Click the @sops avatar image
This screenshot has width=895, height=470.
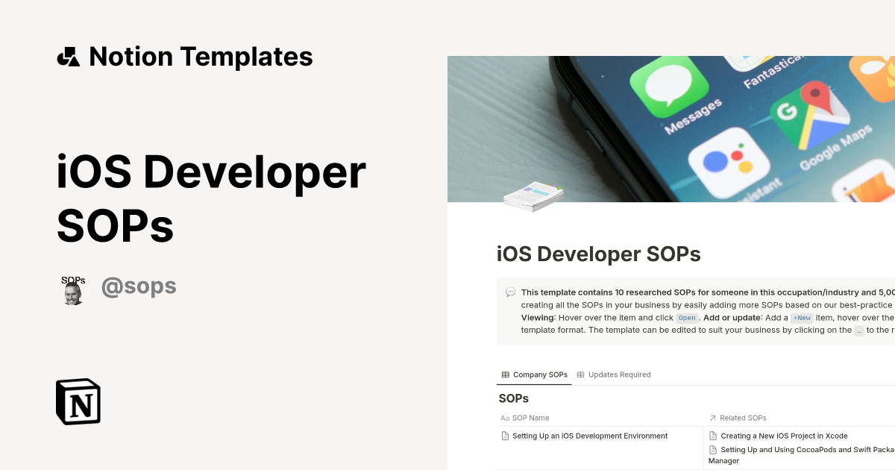tap(73, 286)
